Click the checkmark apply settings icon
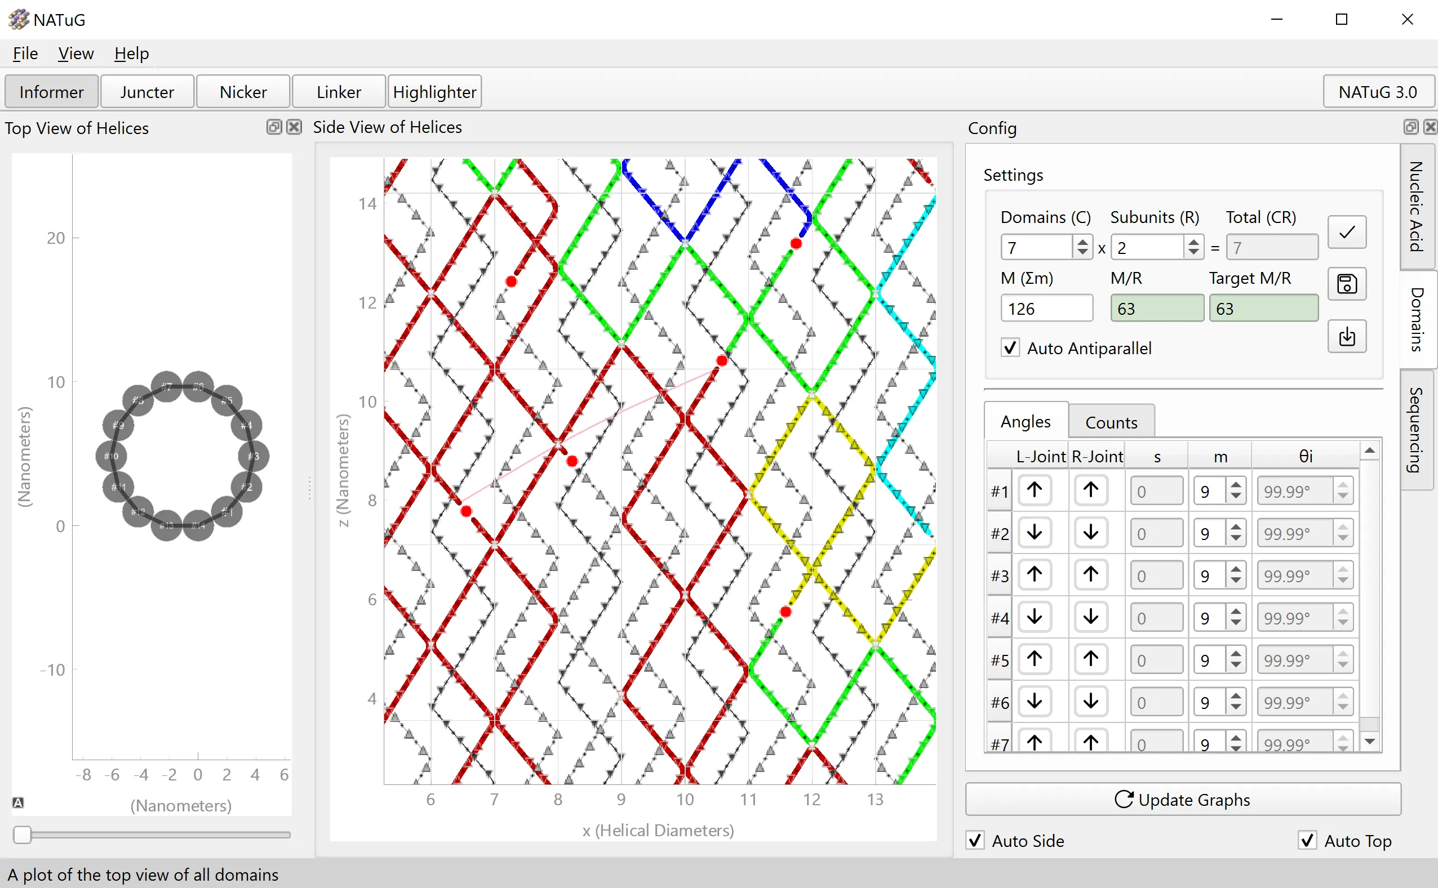 click(1346, 232)
